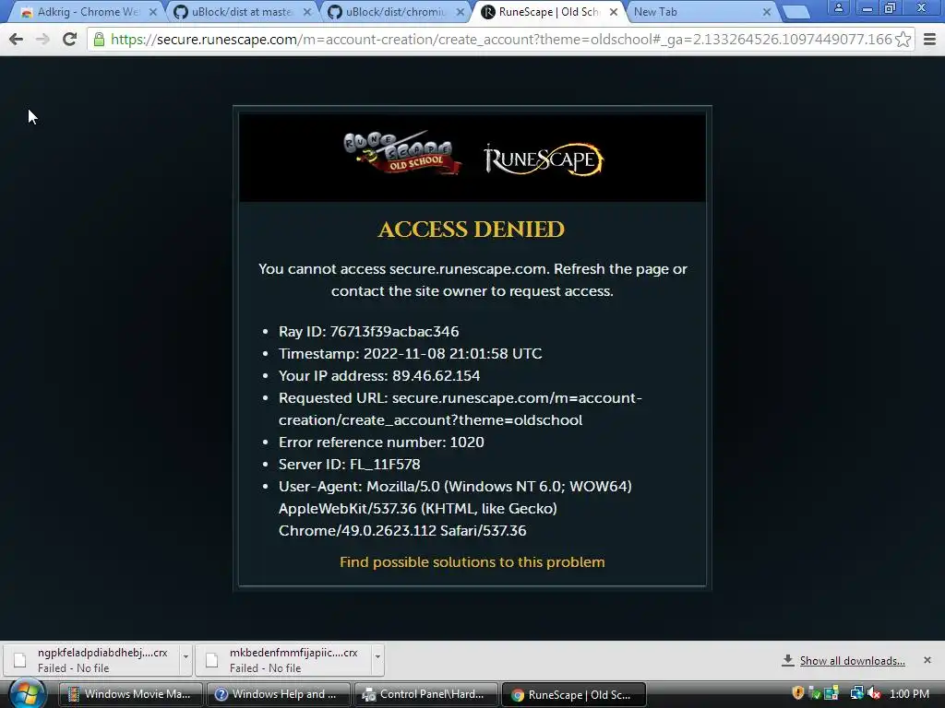Bookmark this page with the star icon
This screenshot has width=945, height=708.
[x=903, y=39]
